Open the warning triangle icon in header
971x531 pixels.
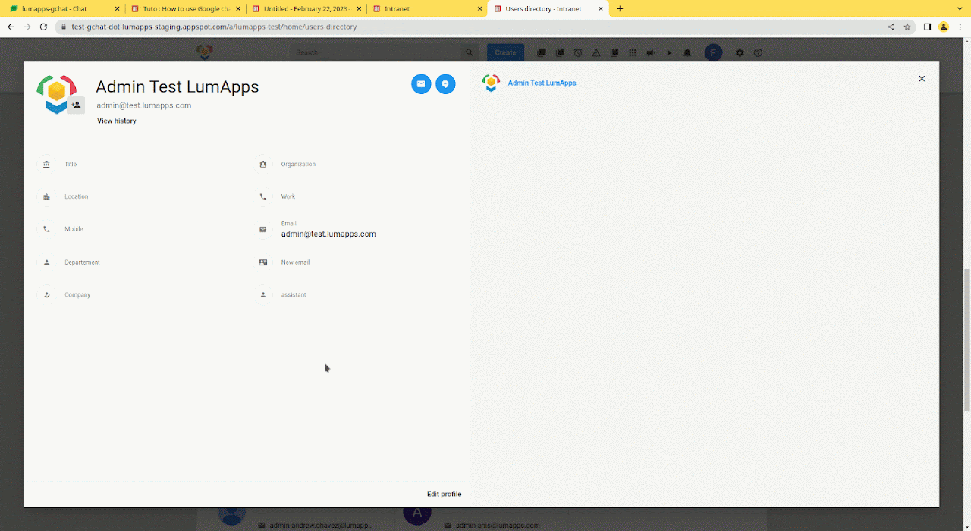(596, 52)
